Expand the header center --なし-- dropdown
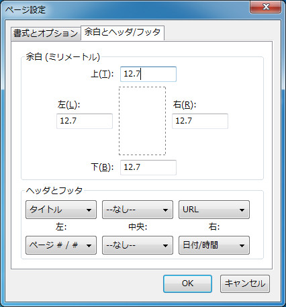Image resolution: width=286 pixels, height=307 pixels. [138, 210]
